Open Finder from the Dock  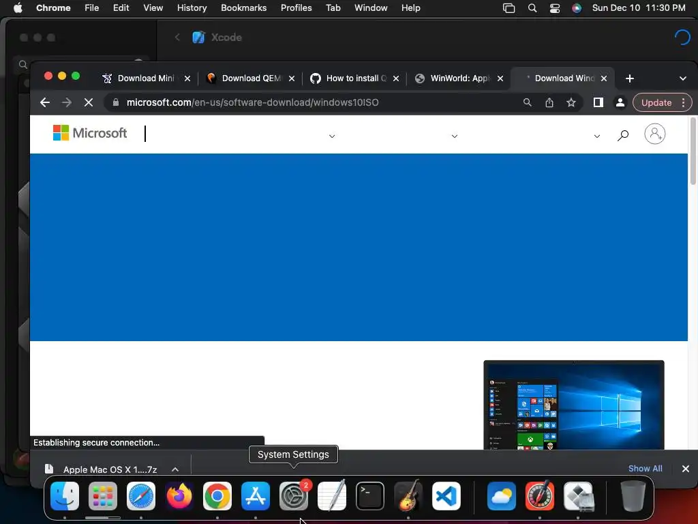coord(65,496)
